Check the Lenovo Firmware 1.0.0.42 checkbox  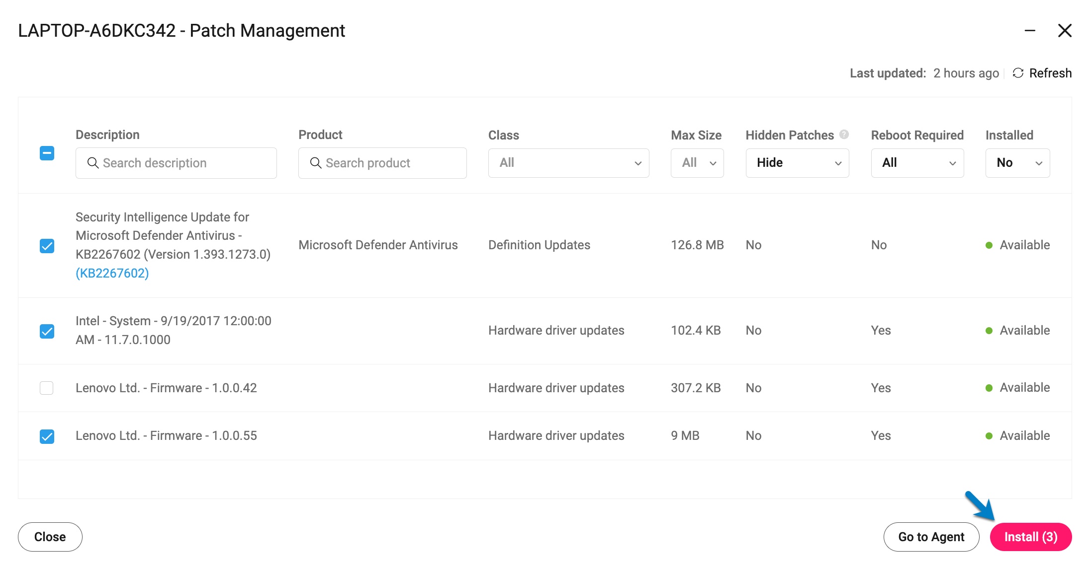pos(47,388)
